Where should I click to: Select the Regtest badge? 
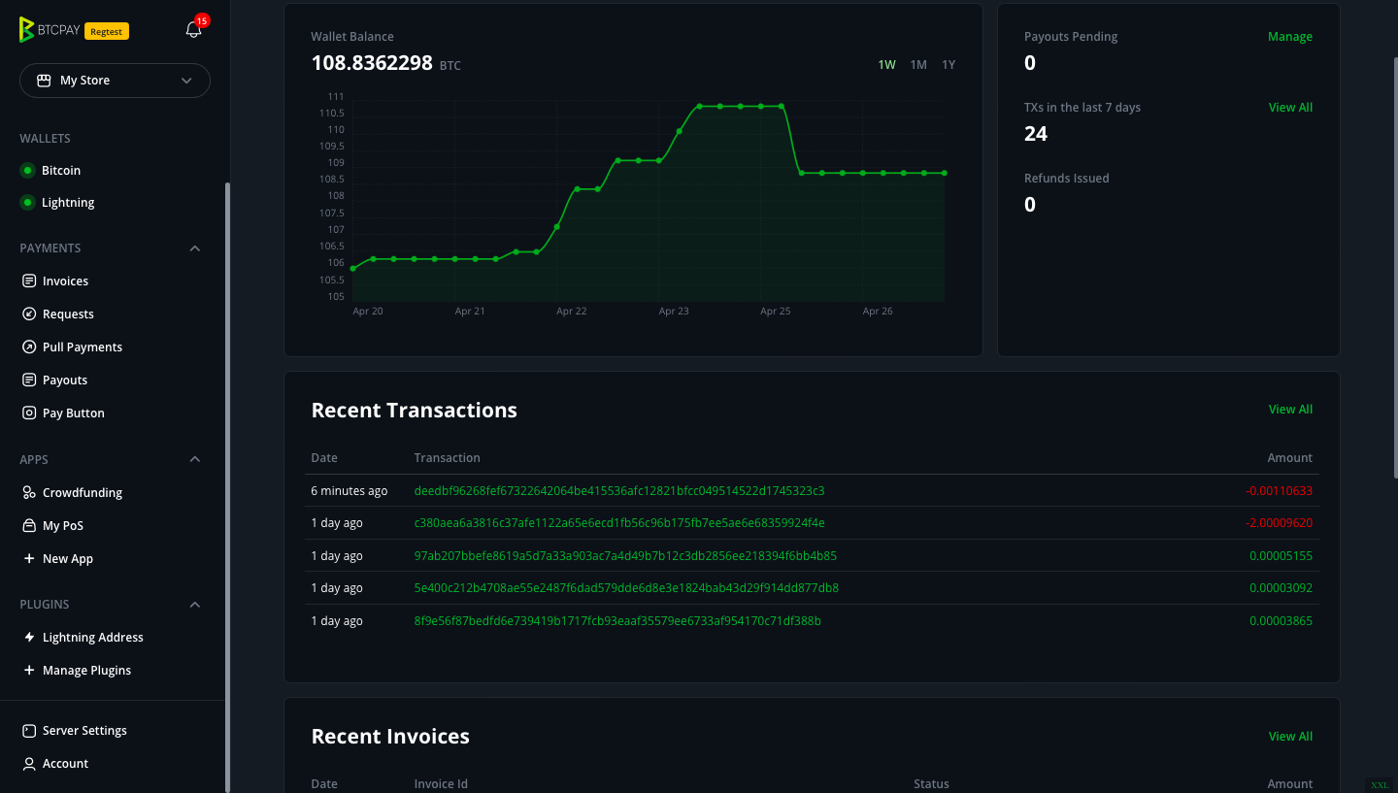(106, 30)
